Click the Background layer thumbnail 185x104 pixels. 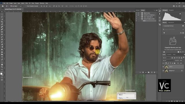[x=166, y=70]
